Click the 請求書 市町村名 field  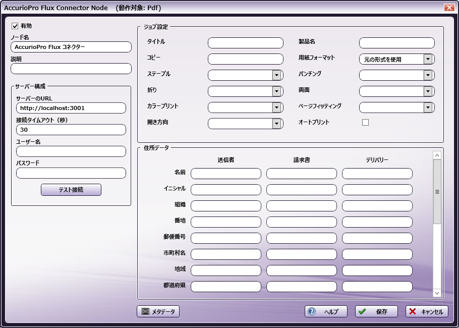(302, 254)
